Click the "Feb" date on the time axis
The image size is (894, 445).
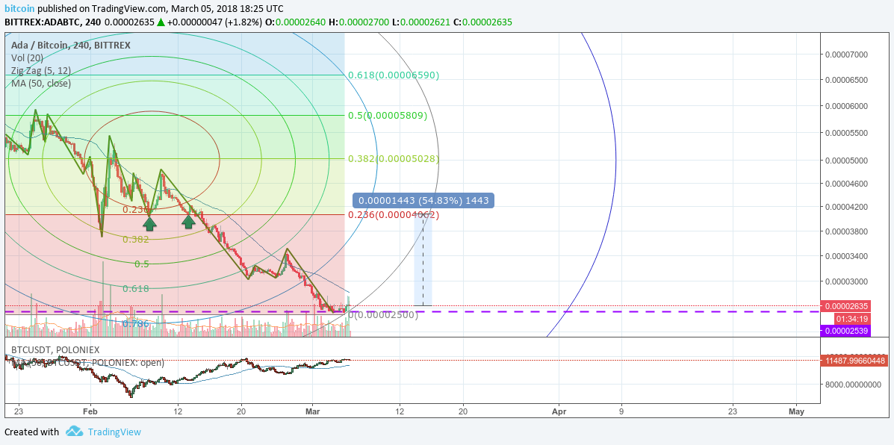(90, 411)
